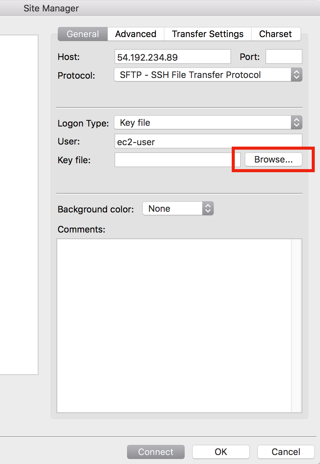This screenshot has width=320, height=464.
Task: Switch to the Transfer Settings tab
Action: (x=207, y=34)
